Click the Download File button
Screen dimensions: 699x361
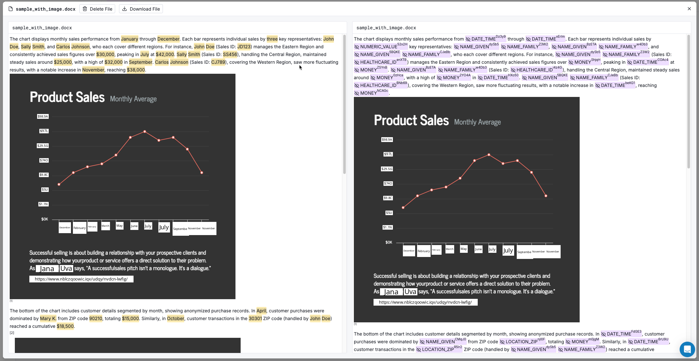coord(141,9)
